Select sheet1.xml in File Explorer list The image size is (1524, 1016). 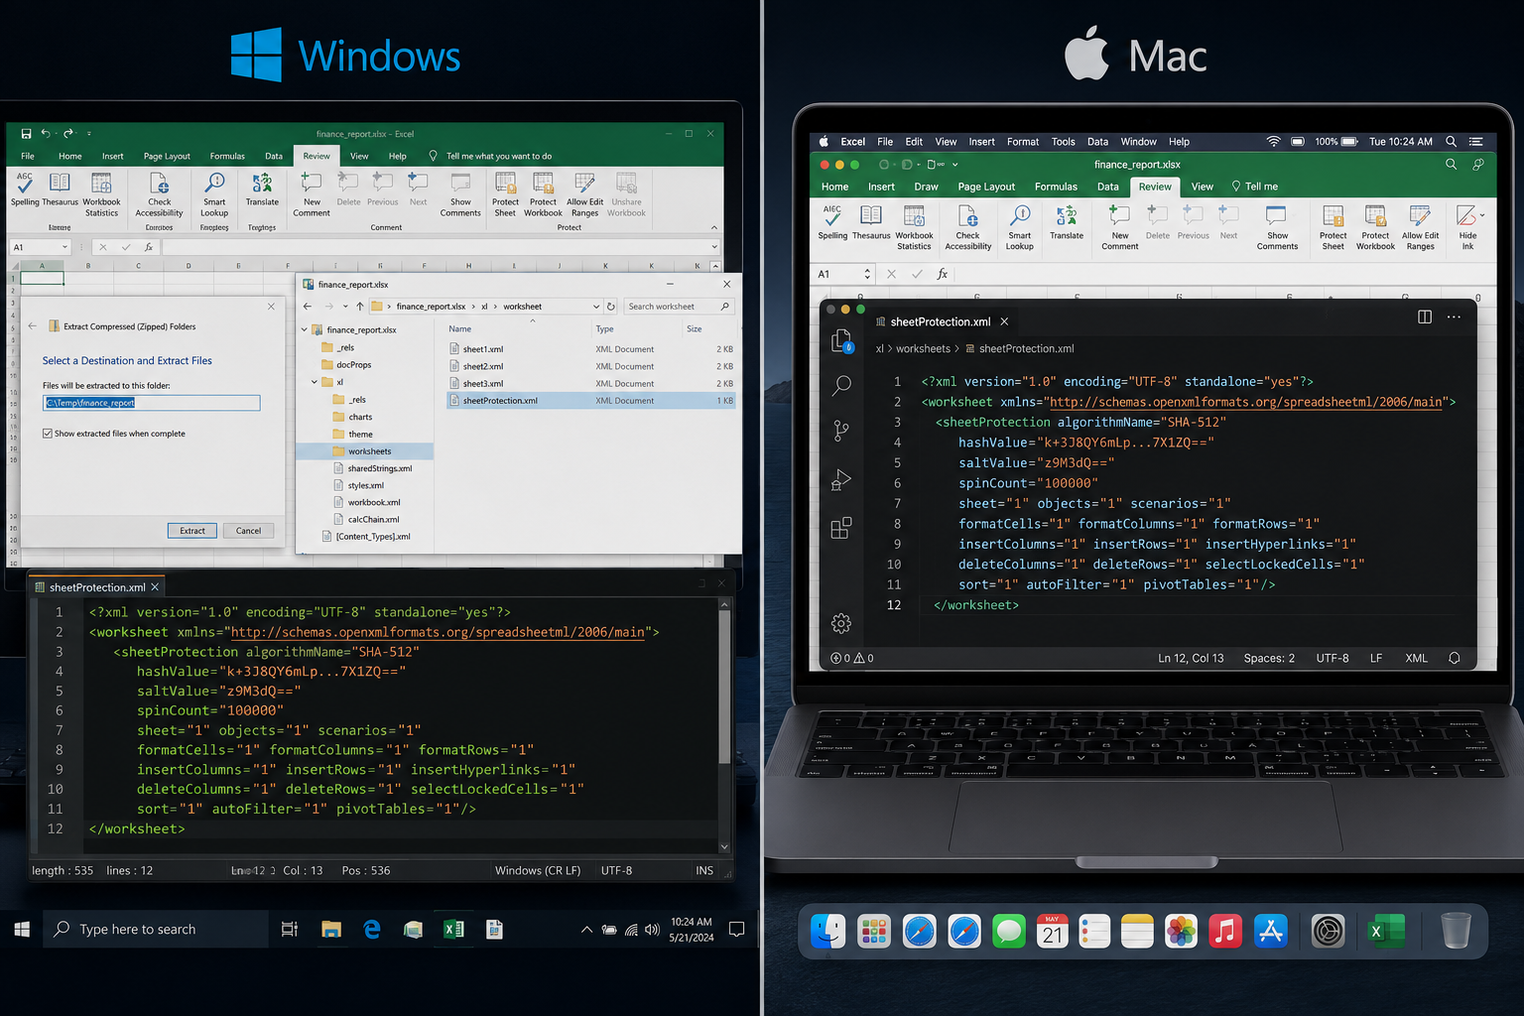[591, 349]
